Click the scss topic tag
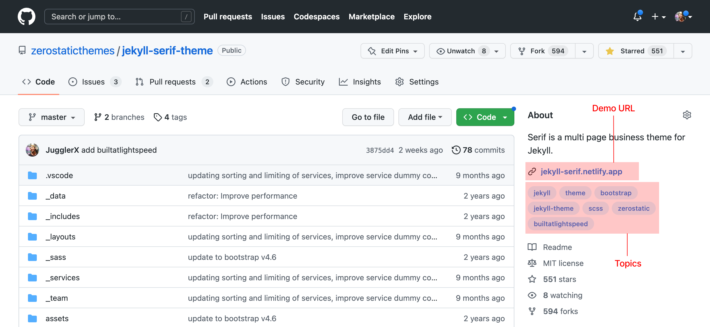The height and width of the screenshot is (327, 710). click(x=595, y=208)
